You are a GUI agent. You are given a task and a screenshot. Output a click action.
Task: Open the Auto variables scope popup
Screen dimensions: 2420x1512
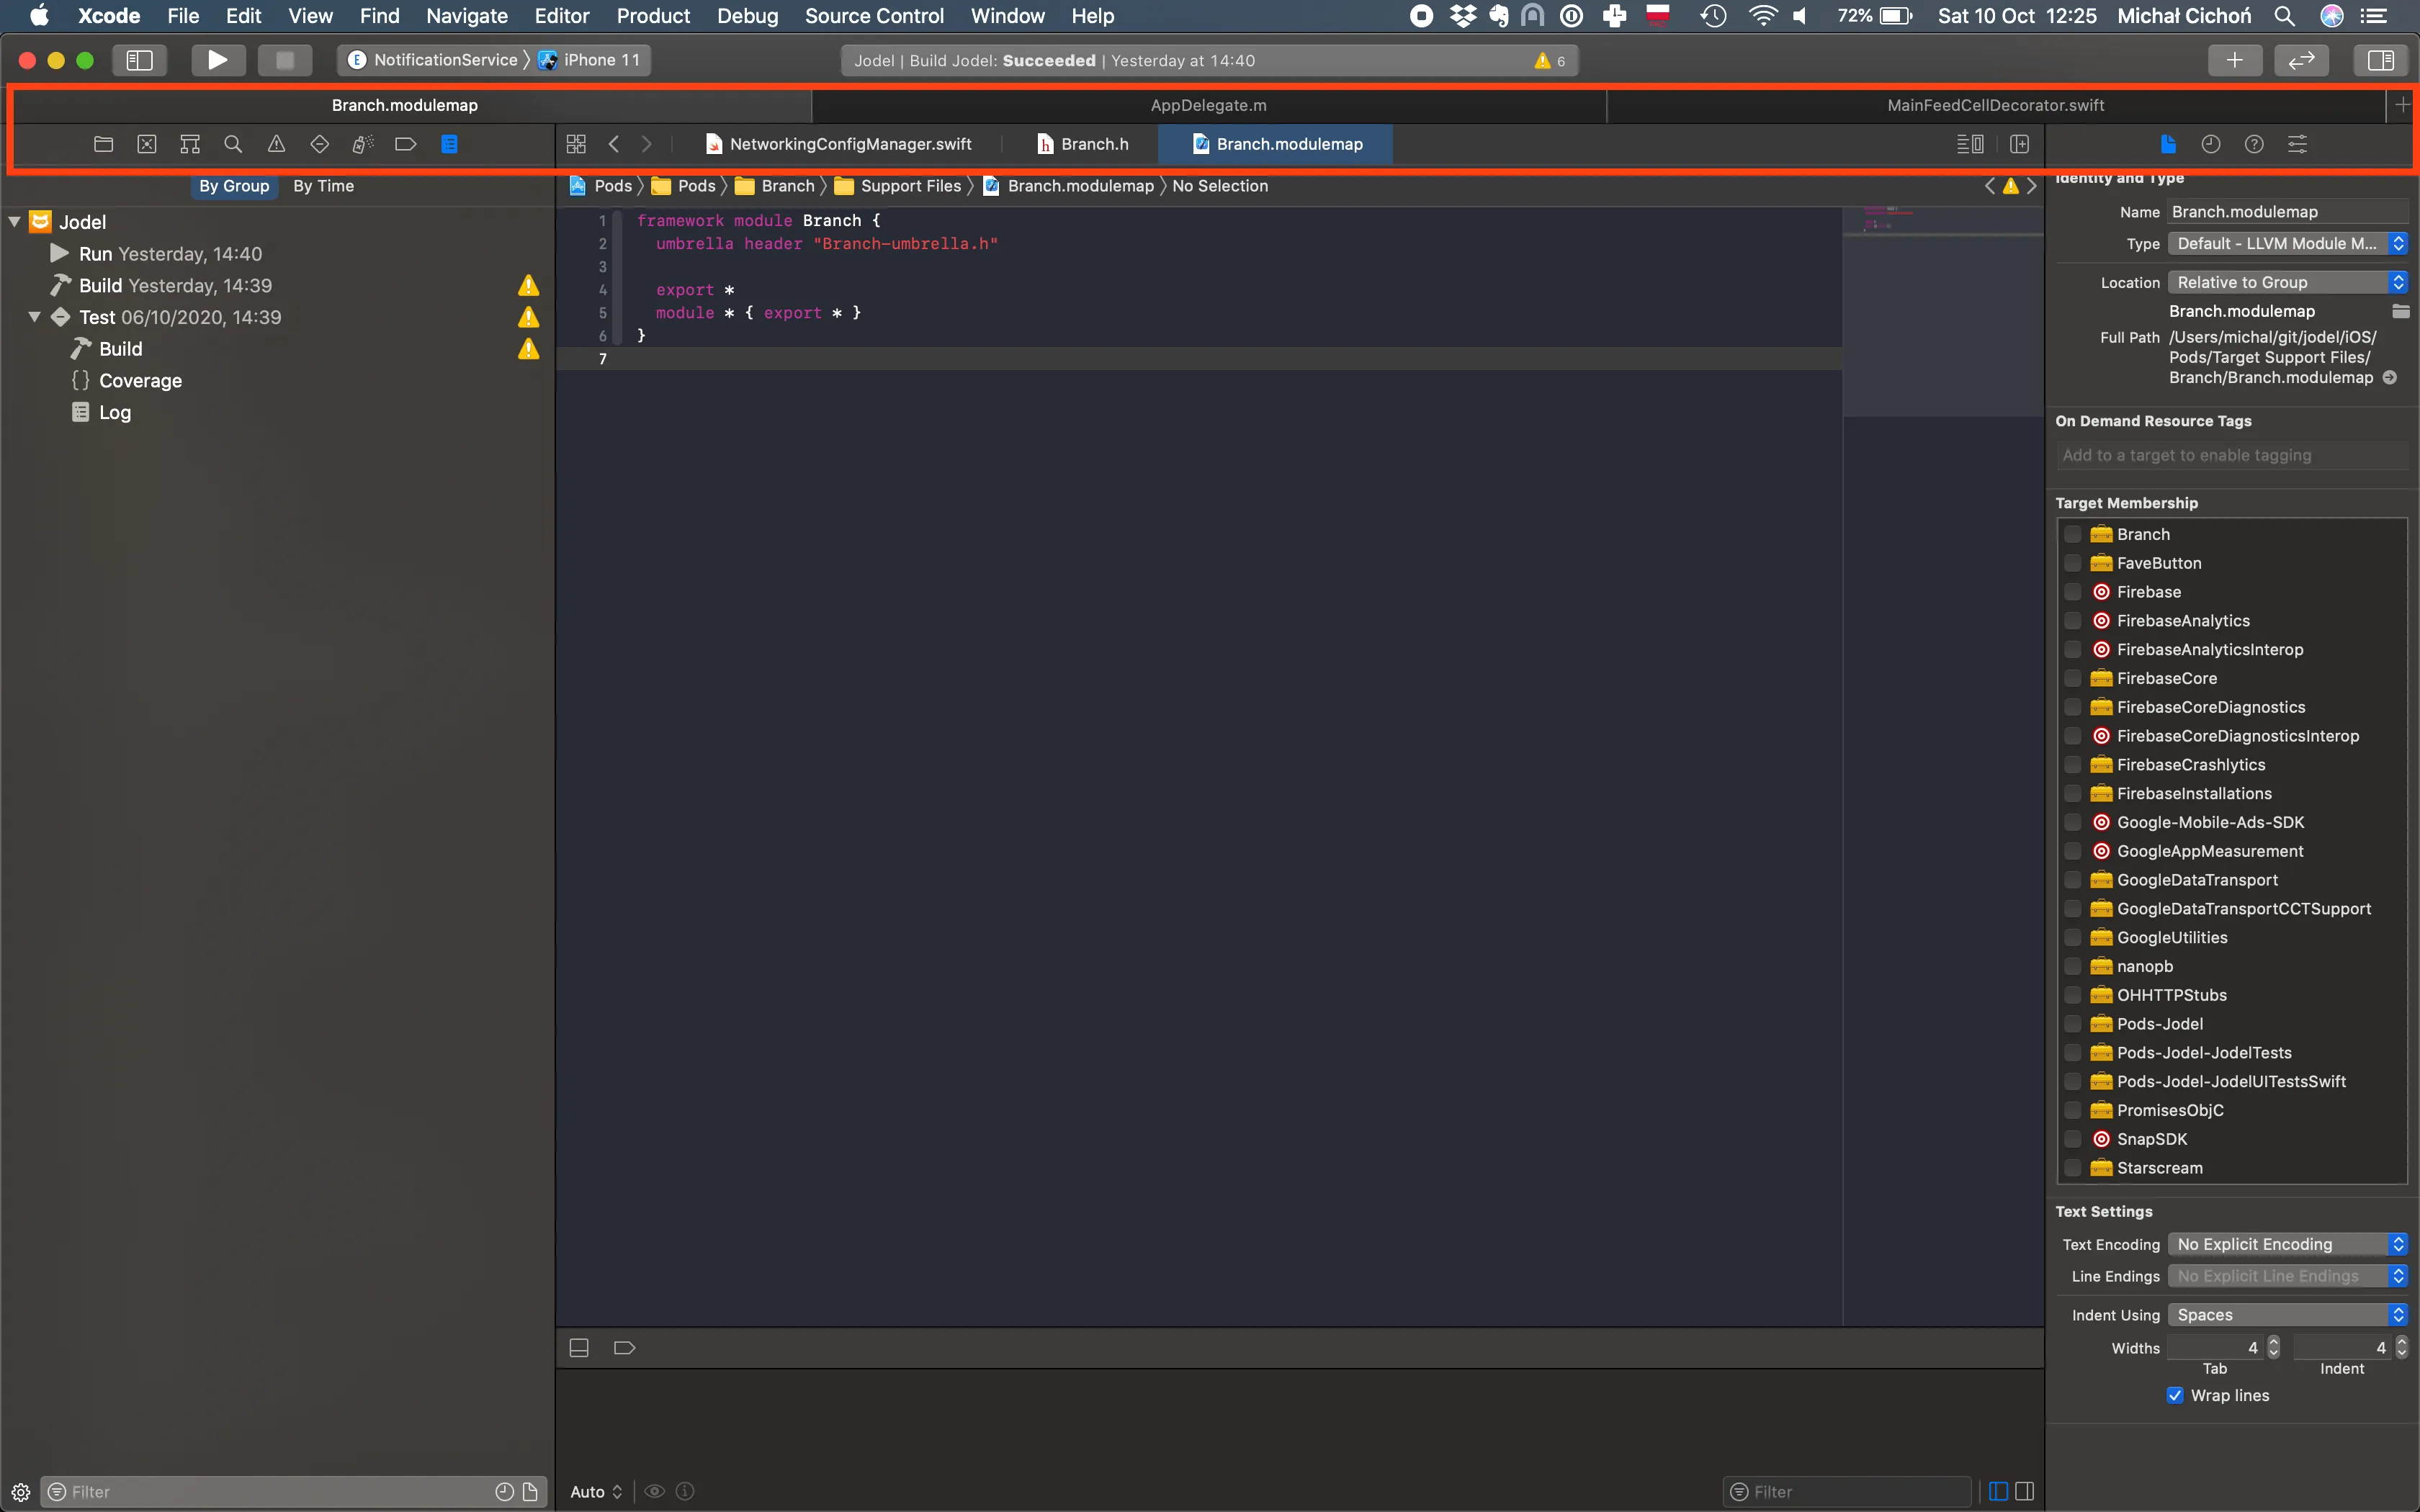tap(596, 1491)
